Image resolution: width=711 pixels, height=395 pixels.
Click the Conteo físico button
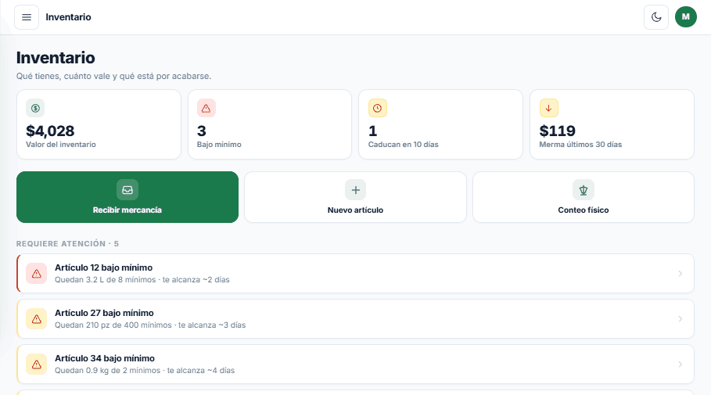(584, 197)
